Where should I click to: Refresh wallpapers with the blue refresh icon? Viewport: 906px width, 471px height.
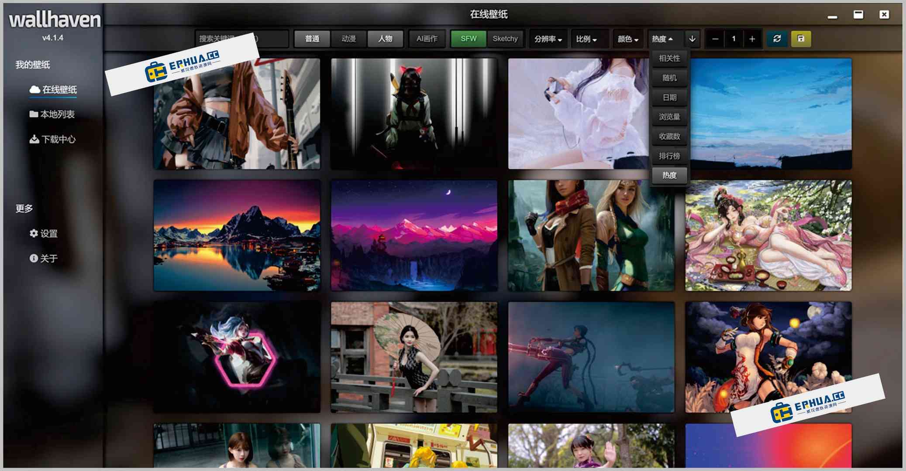click(777, 39)
